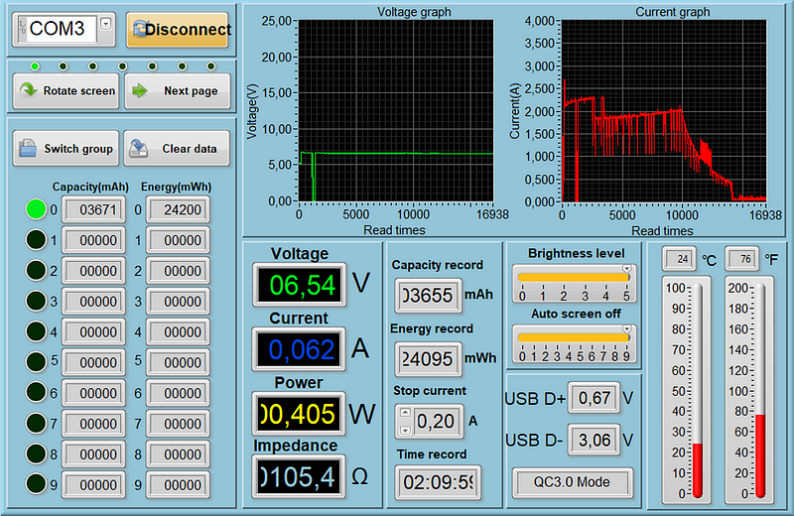Click the Current graph plot area
This screenshot has height=516, width=794.
[664, 110]
